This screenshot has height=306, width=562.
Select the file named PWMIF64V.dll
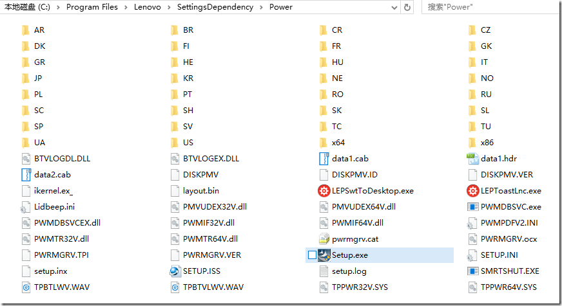point(357,223)
